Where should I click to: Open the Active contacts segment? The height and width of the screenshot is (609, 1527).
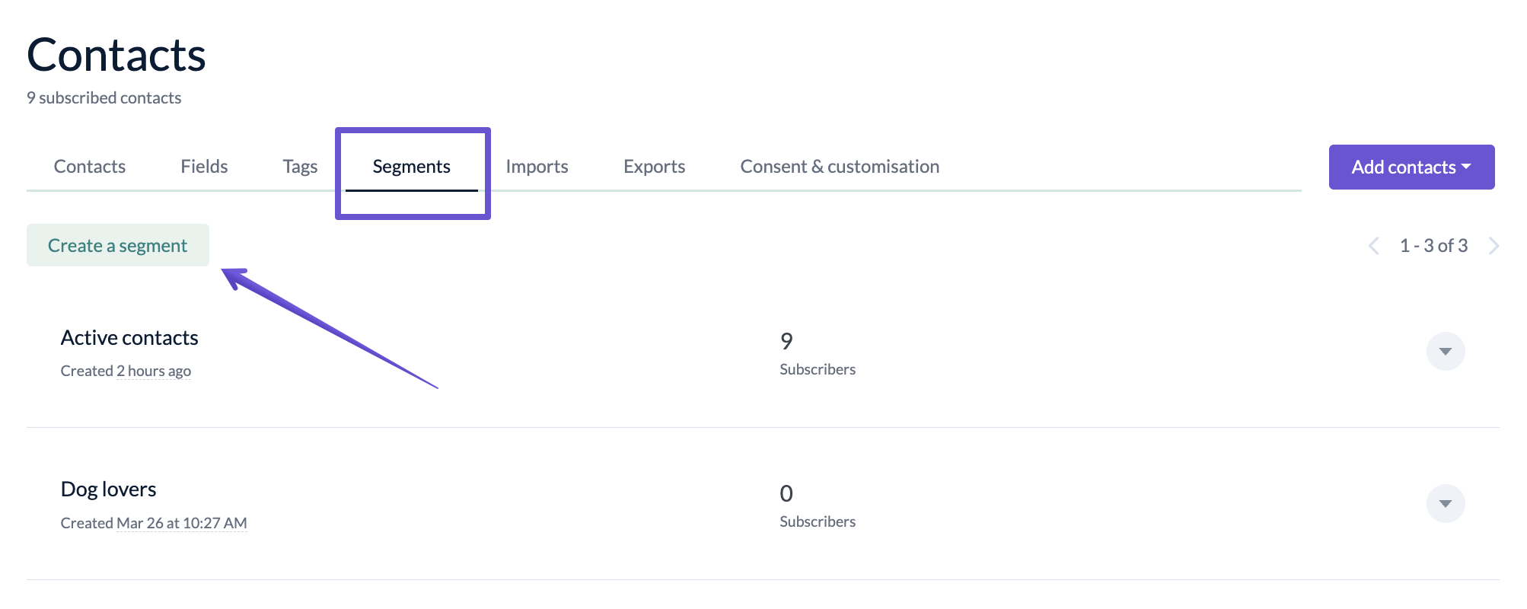129,337
